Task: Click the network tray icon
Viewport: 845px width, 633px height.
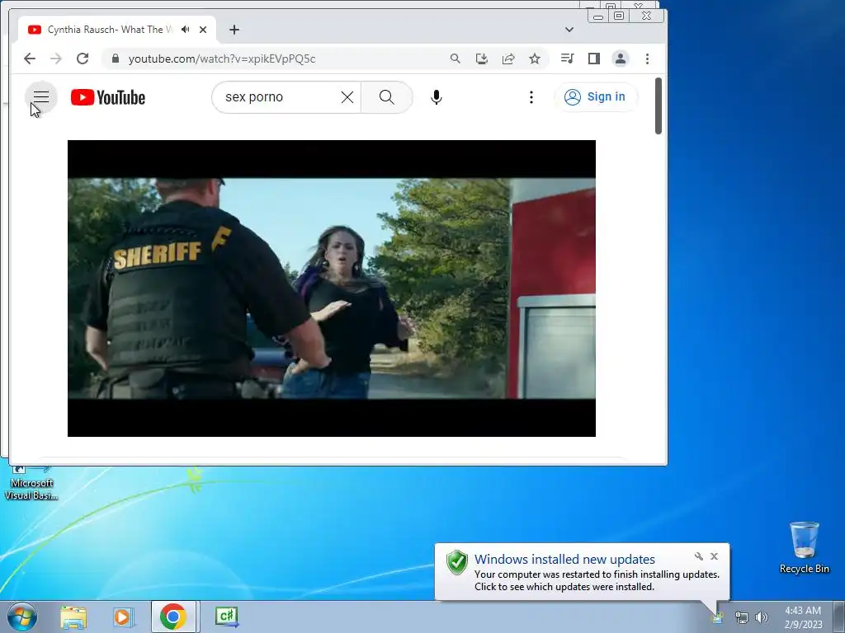Action: [x=742, y=617]
